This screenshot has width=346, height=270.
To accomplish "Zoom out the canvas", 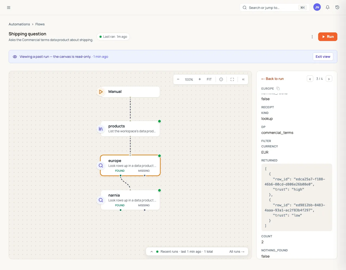I will pos(178,79).
